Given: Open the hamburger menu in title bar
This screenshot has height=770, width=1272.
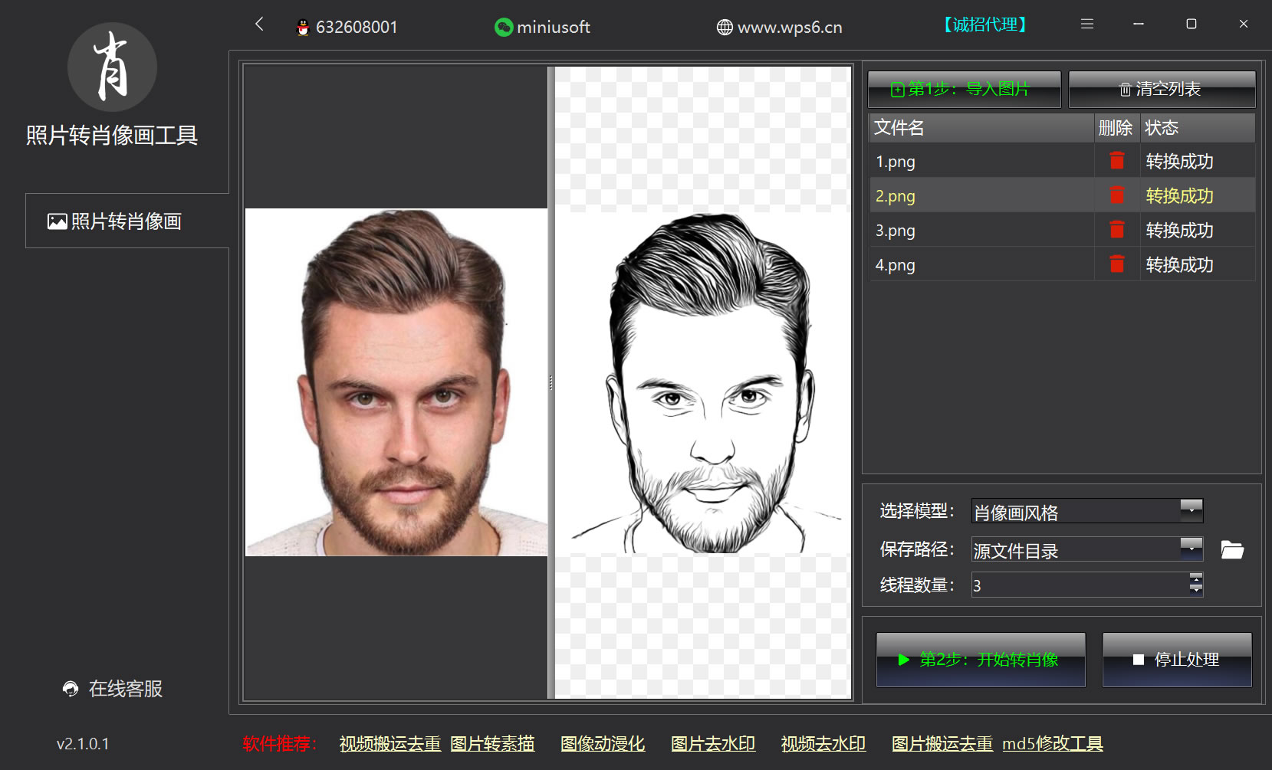Looking at the screenshot, I should 1086,25.
